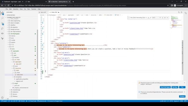Click Yes to add required assets
Screen dimensions: 188x106
point(182,87)
